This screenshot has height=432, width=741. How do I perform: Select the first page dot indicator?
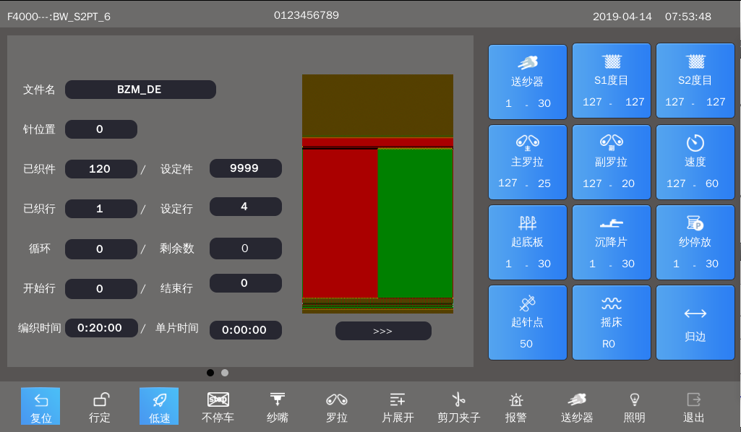coord(210,373)
